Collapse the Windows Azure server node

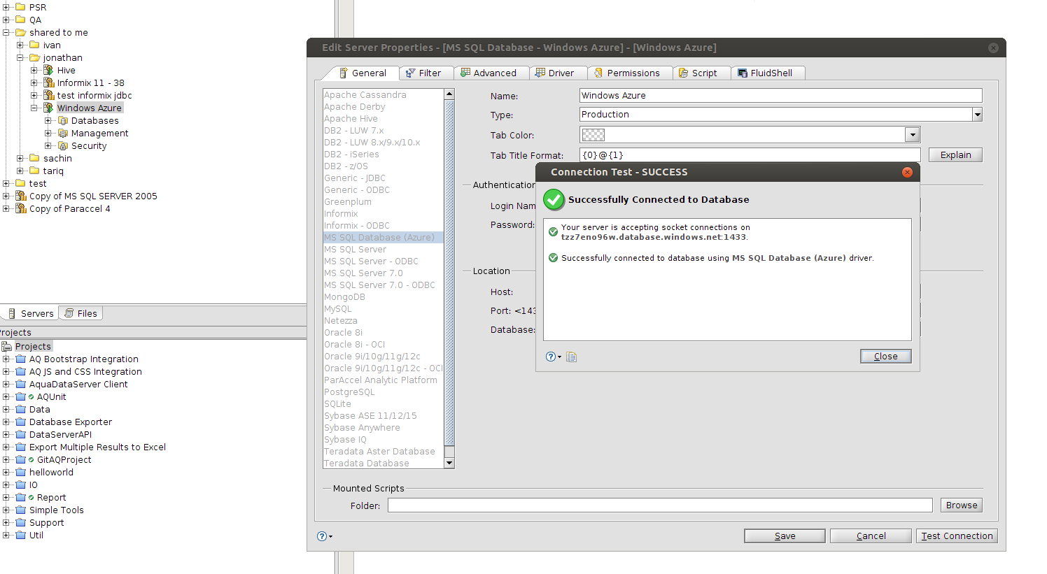[34, 108]
